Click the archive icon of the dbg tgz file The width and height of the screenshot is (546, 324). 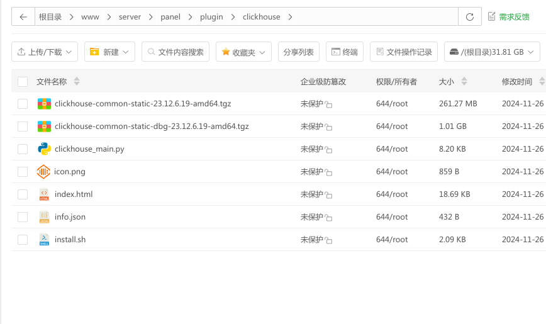point(44,126)
